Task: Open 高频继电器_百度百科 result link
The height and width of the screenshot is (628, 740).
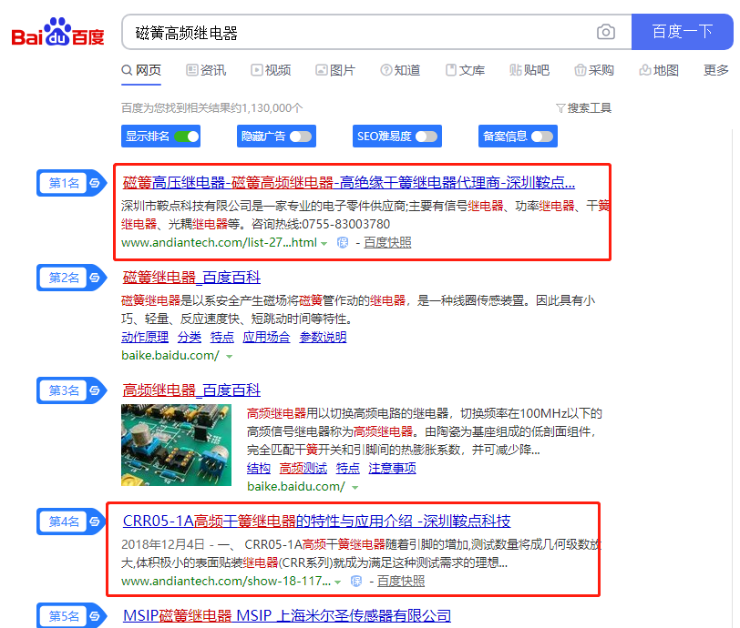Action: click(191, 390)
